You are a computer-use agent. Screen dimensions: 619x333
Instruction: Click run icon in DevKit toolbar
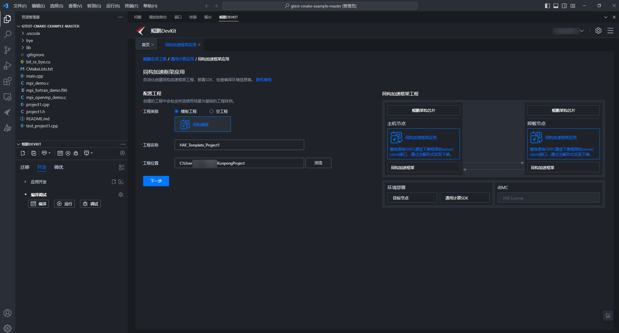coord(68,153)
